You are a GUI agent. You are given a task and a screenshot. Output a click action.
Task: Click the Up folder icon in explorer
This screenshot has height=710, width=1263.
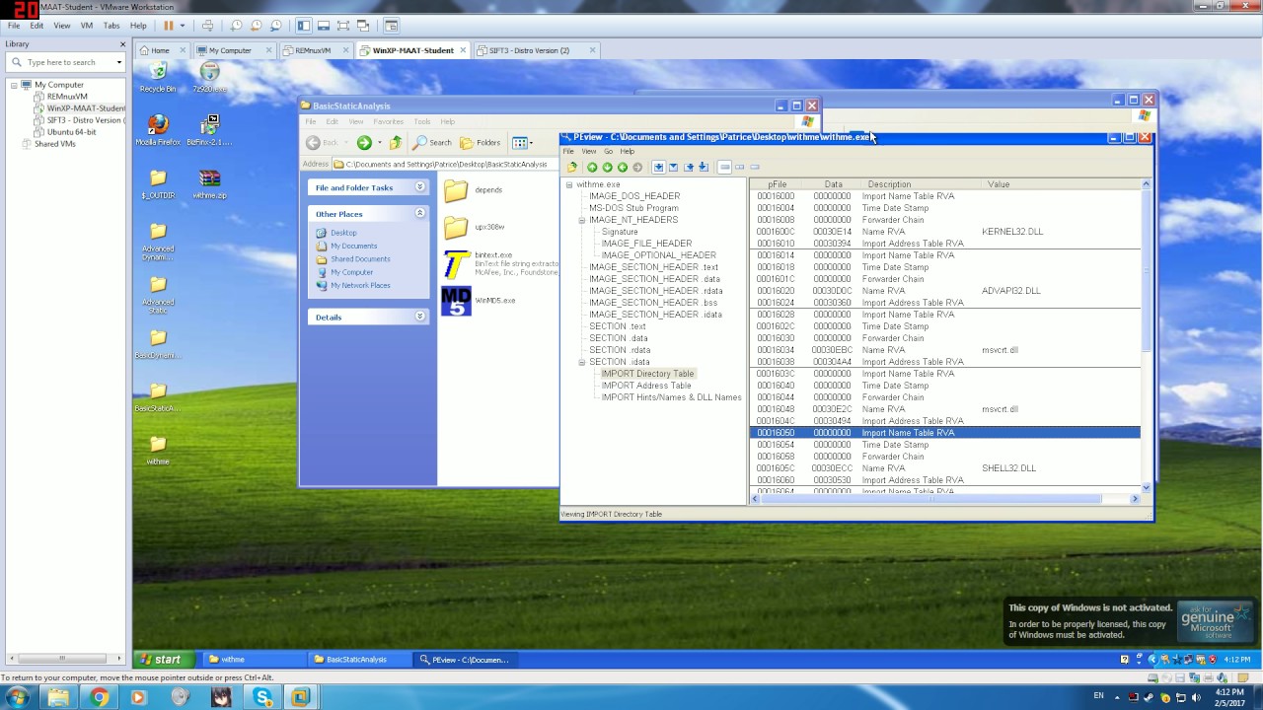395,142
